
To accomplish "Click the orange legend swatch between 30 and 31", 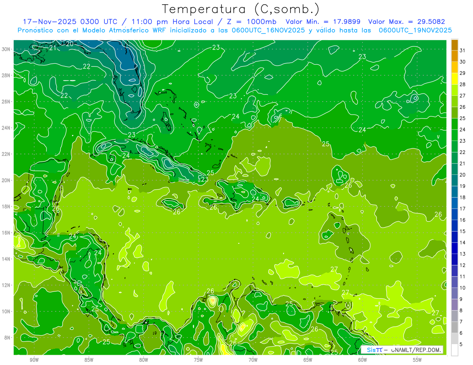I will tap(454, 56).
